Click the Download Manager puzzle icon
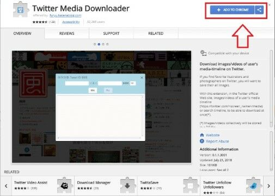This screenshot has width=275, height=196. (x=127, y=186)
